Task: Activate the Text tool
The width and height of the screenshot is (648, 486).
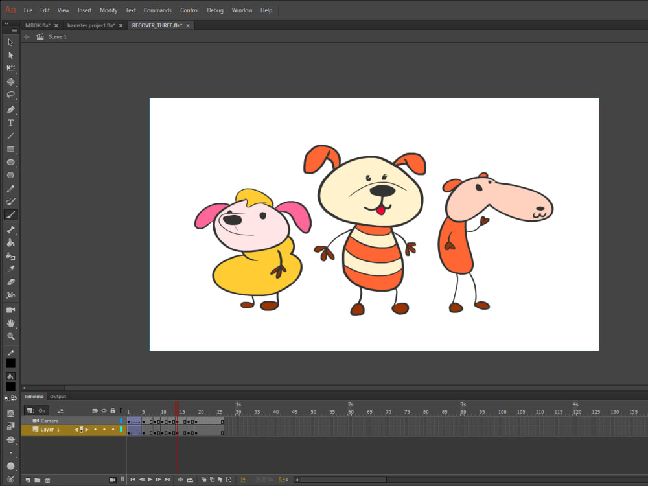Action: click(x=10, y=122)
